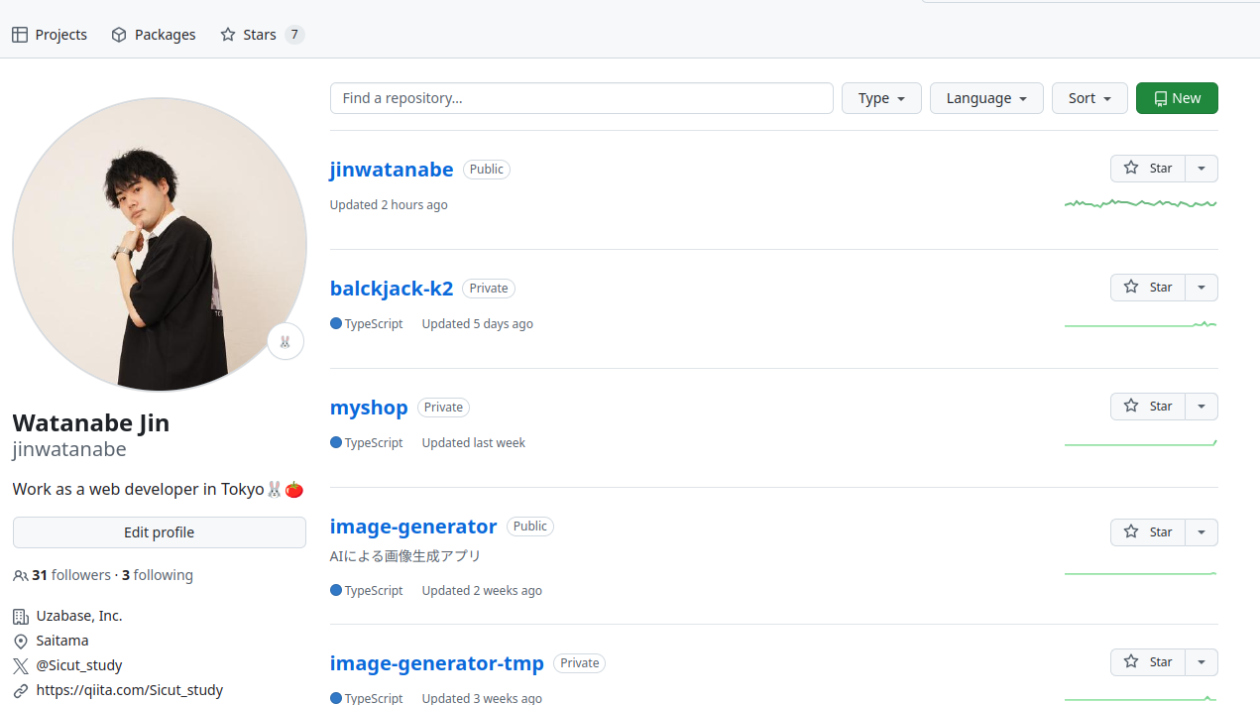Expand star lists dropdown for jinwatanabe
1260x705 pixels.
[x=1202, y=169]
